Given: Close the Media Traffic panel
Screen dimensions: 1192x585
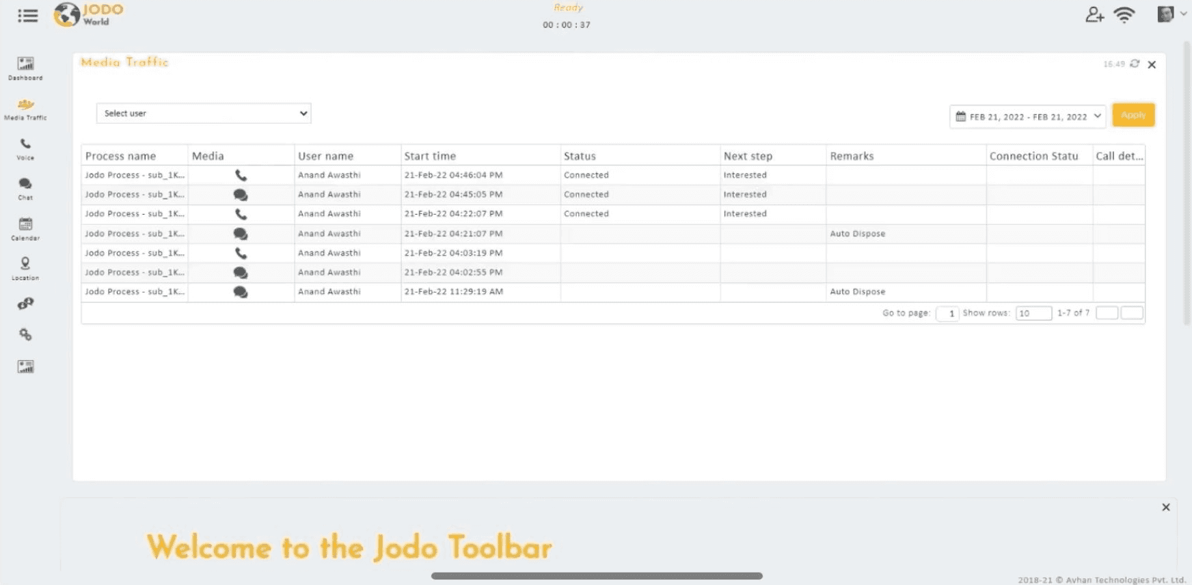Looking at the screenshot, I should tap(1152, 65).
